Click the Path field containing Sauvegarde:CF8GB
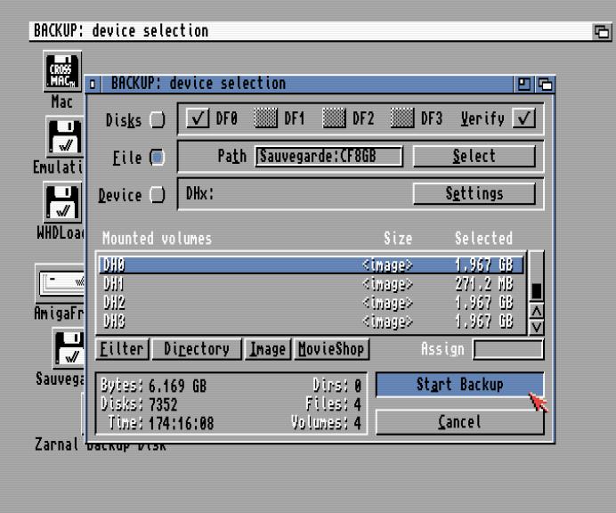This screenshot has height=513, width=616. pos(328,157)
